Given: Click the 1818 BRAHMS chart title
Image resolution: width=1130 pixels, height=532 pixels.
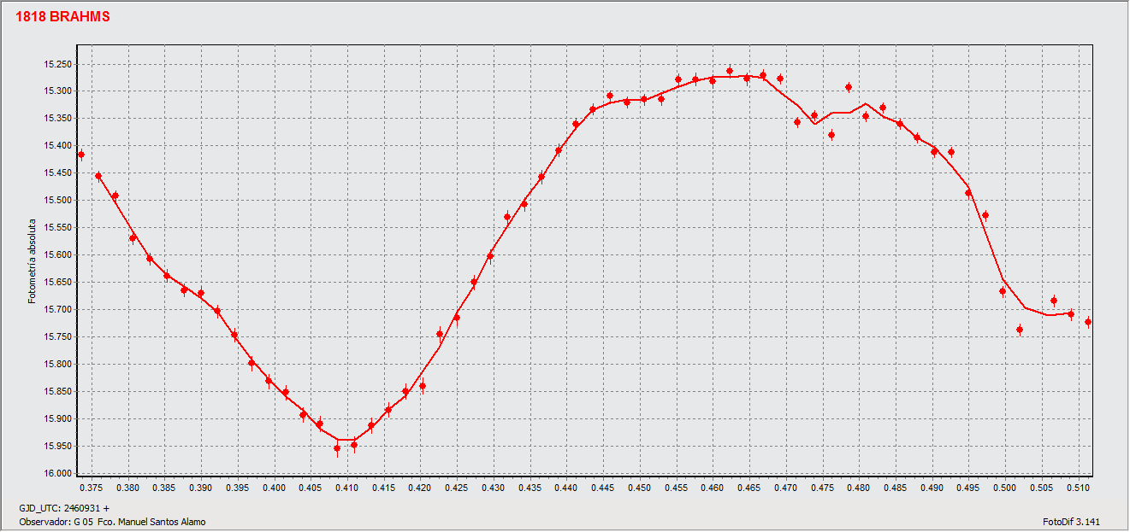Looking at the screenshot, I should pos(62,17).
